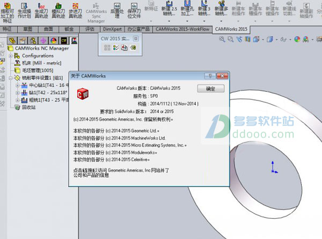This screenshot has height=239, width=322.
Task: Open DisplayManager color ball panel tab
Action: coord(54,40)
